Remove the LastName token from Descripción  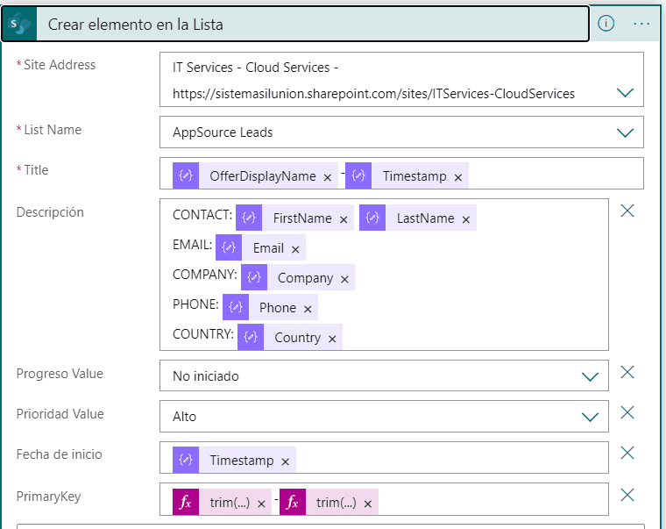click(x=466, y=219)
